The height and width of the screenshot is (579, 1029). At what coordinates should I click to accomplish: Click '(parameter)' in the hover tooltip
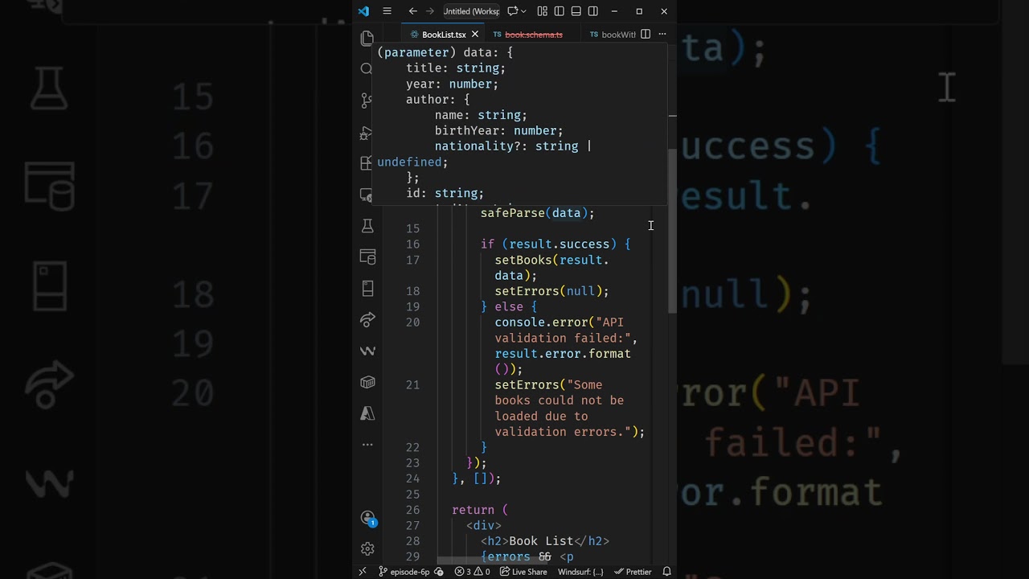coord(416,52)
